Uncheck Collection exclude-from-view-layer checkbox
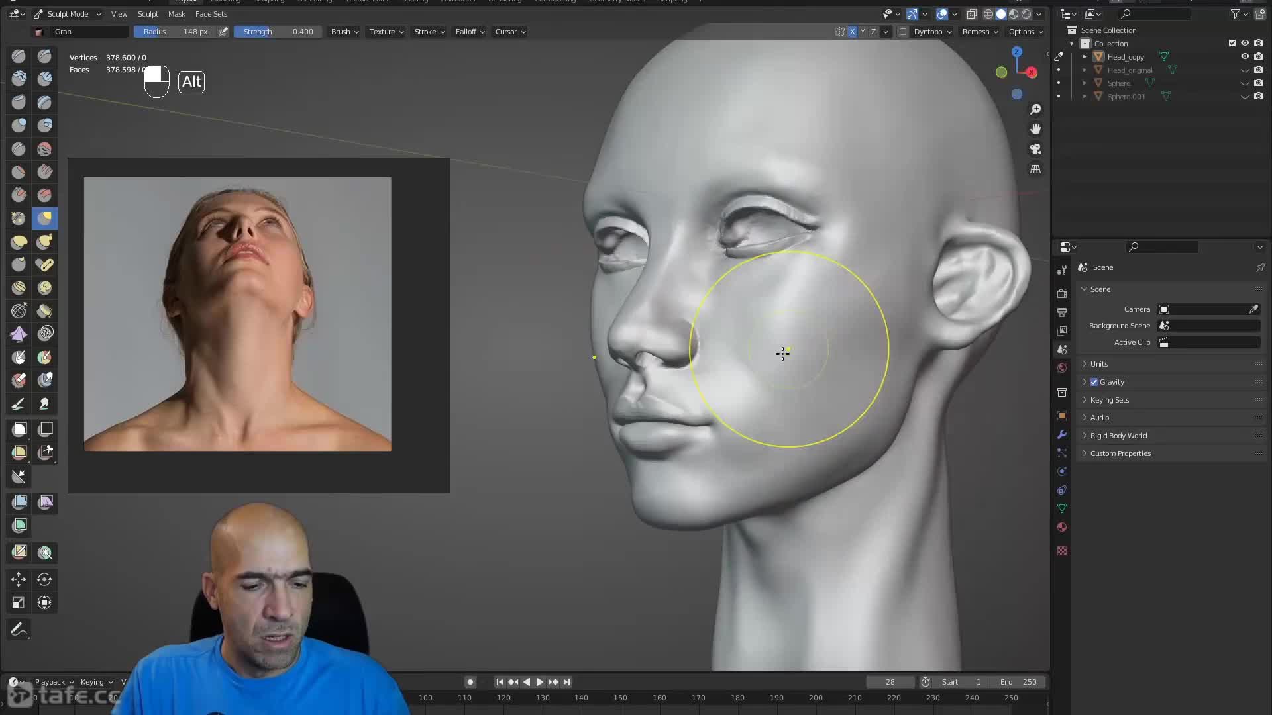Screen dimensions: 1272x715 coord(1232,44)
